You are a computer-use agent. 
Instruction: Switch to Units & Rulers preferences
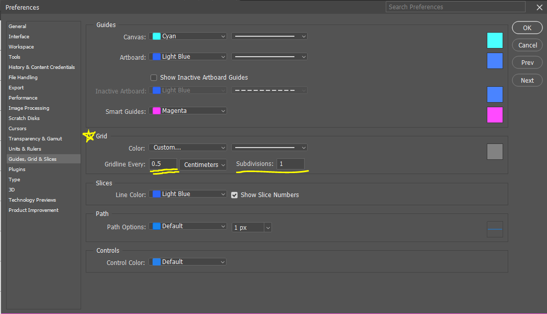point(25,149)
